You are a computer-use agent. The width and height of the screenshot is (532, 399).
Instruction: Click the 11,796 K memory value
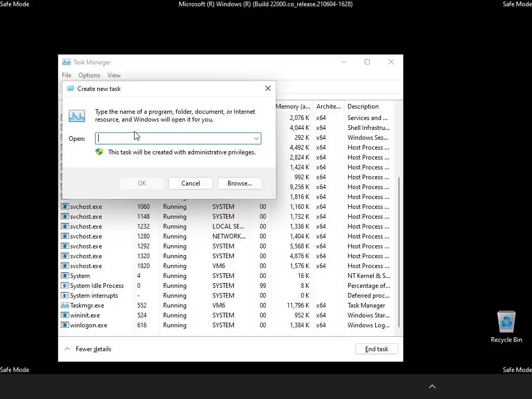(x=298, y=305)
